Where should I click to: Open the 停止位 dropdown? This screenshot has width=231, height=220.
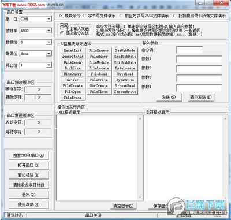click(49, 65)
